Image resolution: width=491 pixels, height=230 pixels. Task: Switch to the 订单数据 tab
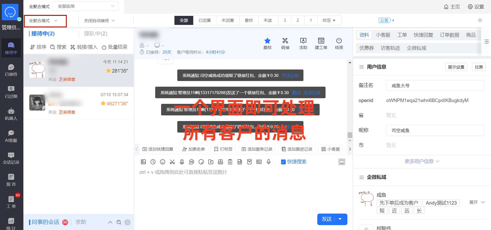pyautogui.click(x=449, y=35)
